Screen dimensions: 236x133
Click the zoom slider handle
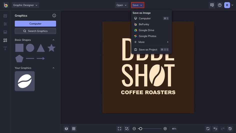pyautogui.click(x=140, y=128)
